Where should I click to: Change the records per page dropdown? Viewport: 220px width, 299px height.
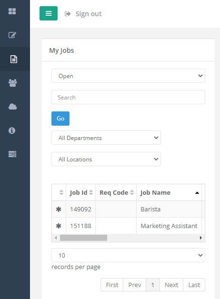click(128, 255)
